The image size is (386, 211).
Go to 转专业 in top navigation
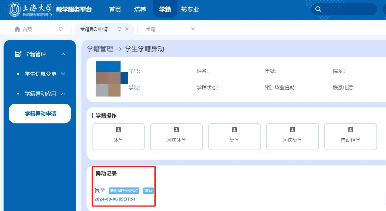point(190,10)
